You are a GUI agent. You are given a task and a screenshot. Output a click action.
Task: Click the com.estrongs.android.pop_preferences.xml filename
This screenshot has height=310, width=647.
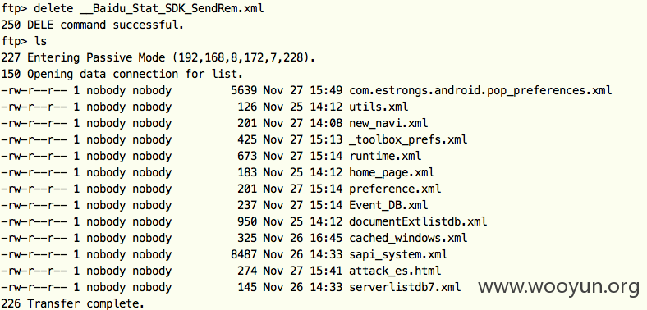480,91
